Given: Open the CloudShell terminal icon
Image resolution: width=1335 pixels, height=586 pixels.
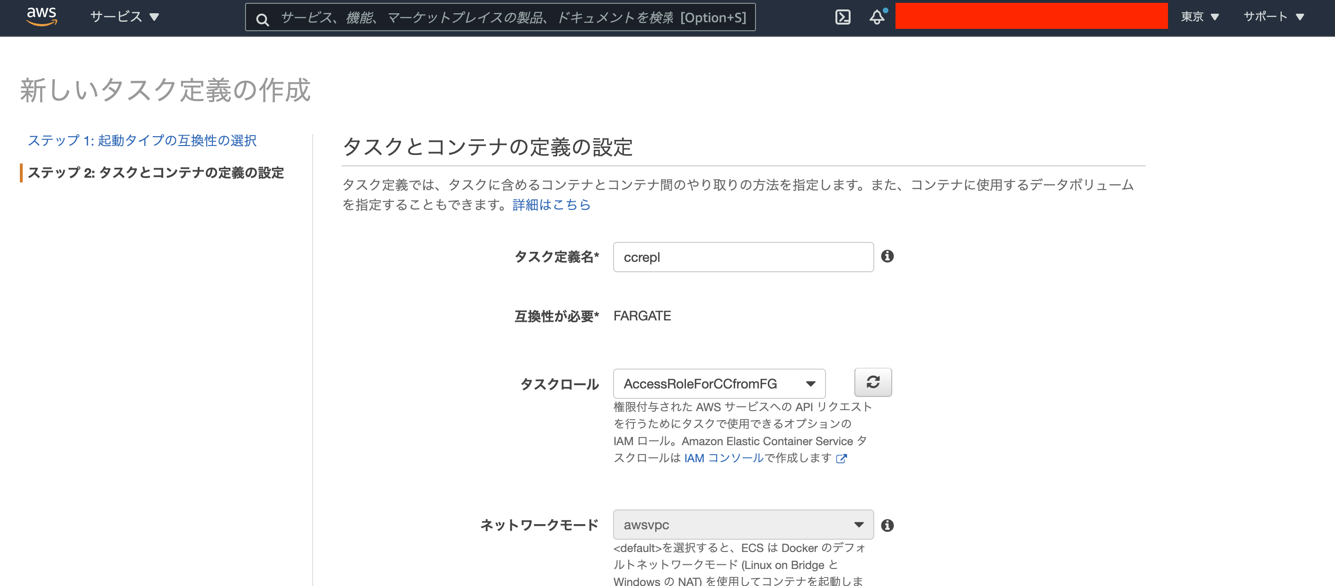Looking at the screenshot, I should coord(843,17).
